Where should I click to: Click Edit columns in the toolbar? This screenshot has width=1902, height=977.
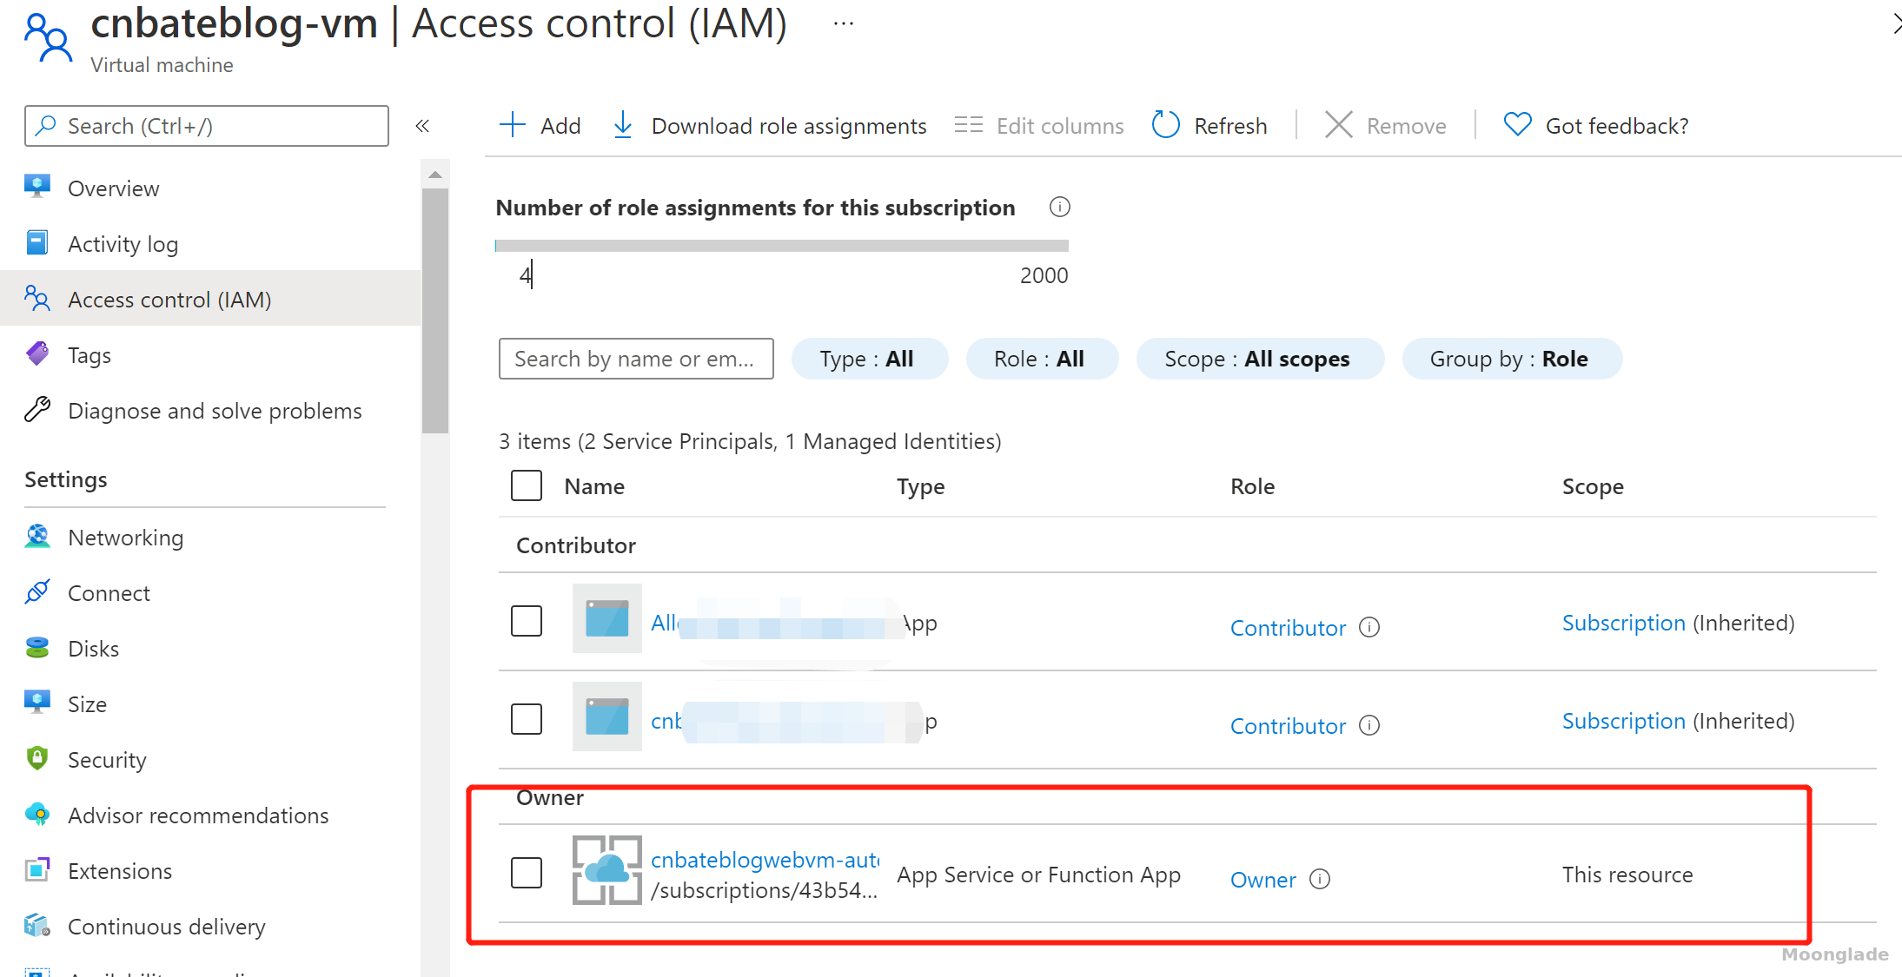tap(1038, 126)
